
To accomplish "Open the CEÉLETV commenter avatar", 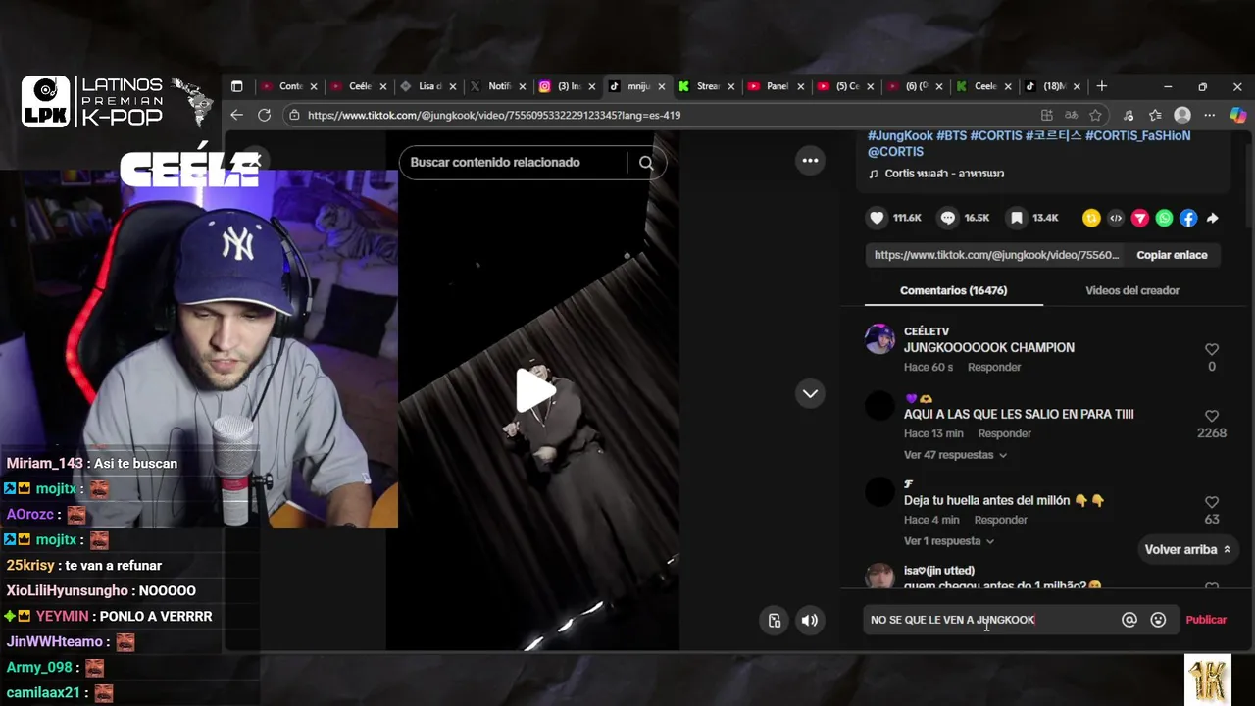I will tap(879, 339).
